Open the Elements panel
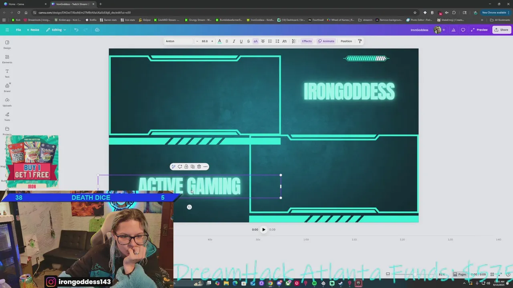Image resolution: width=513 pixels, height=288 pixels. click(7, 59)
